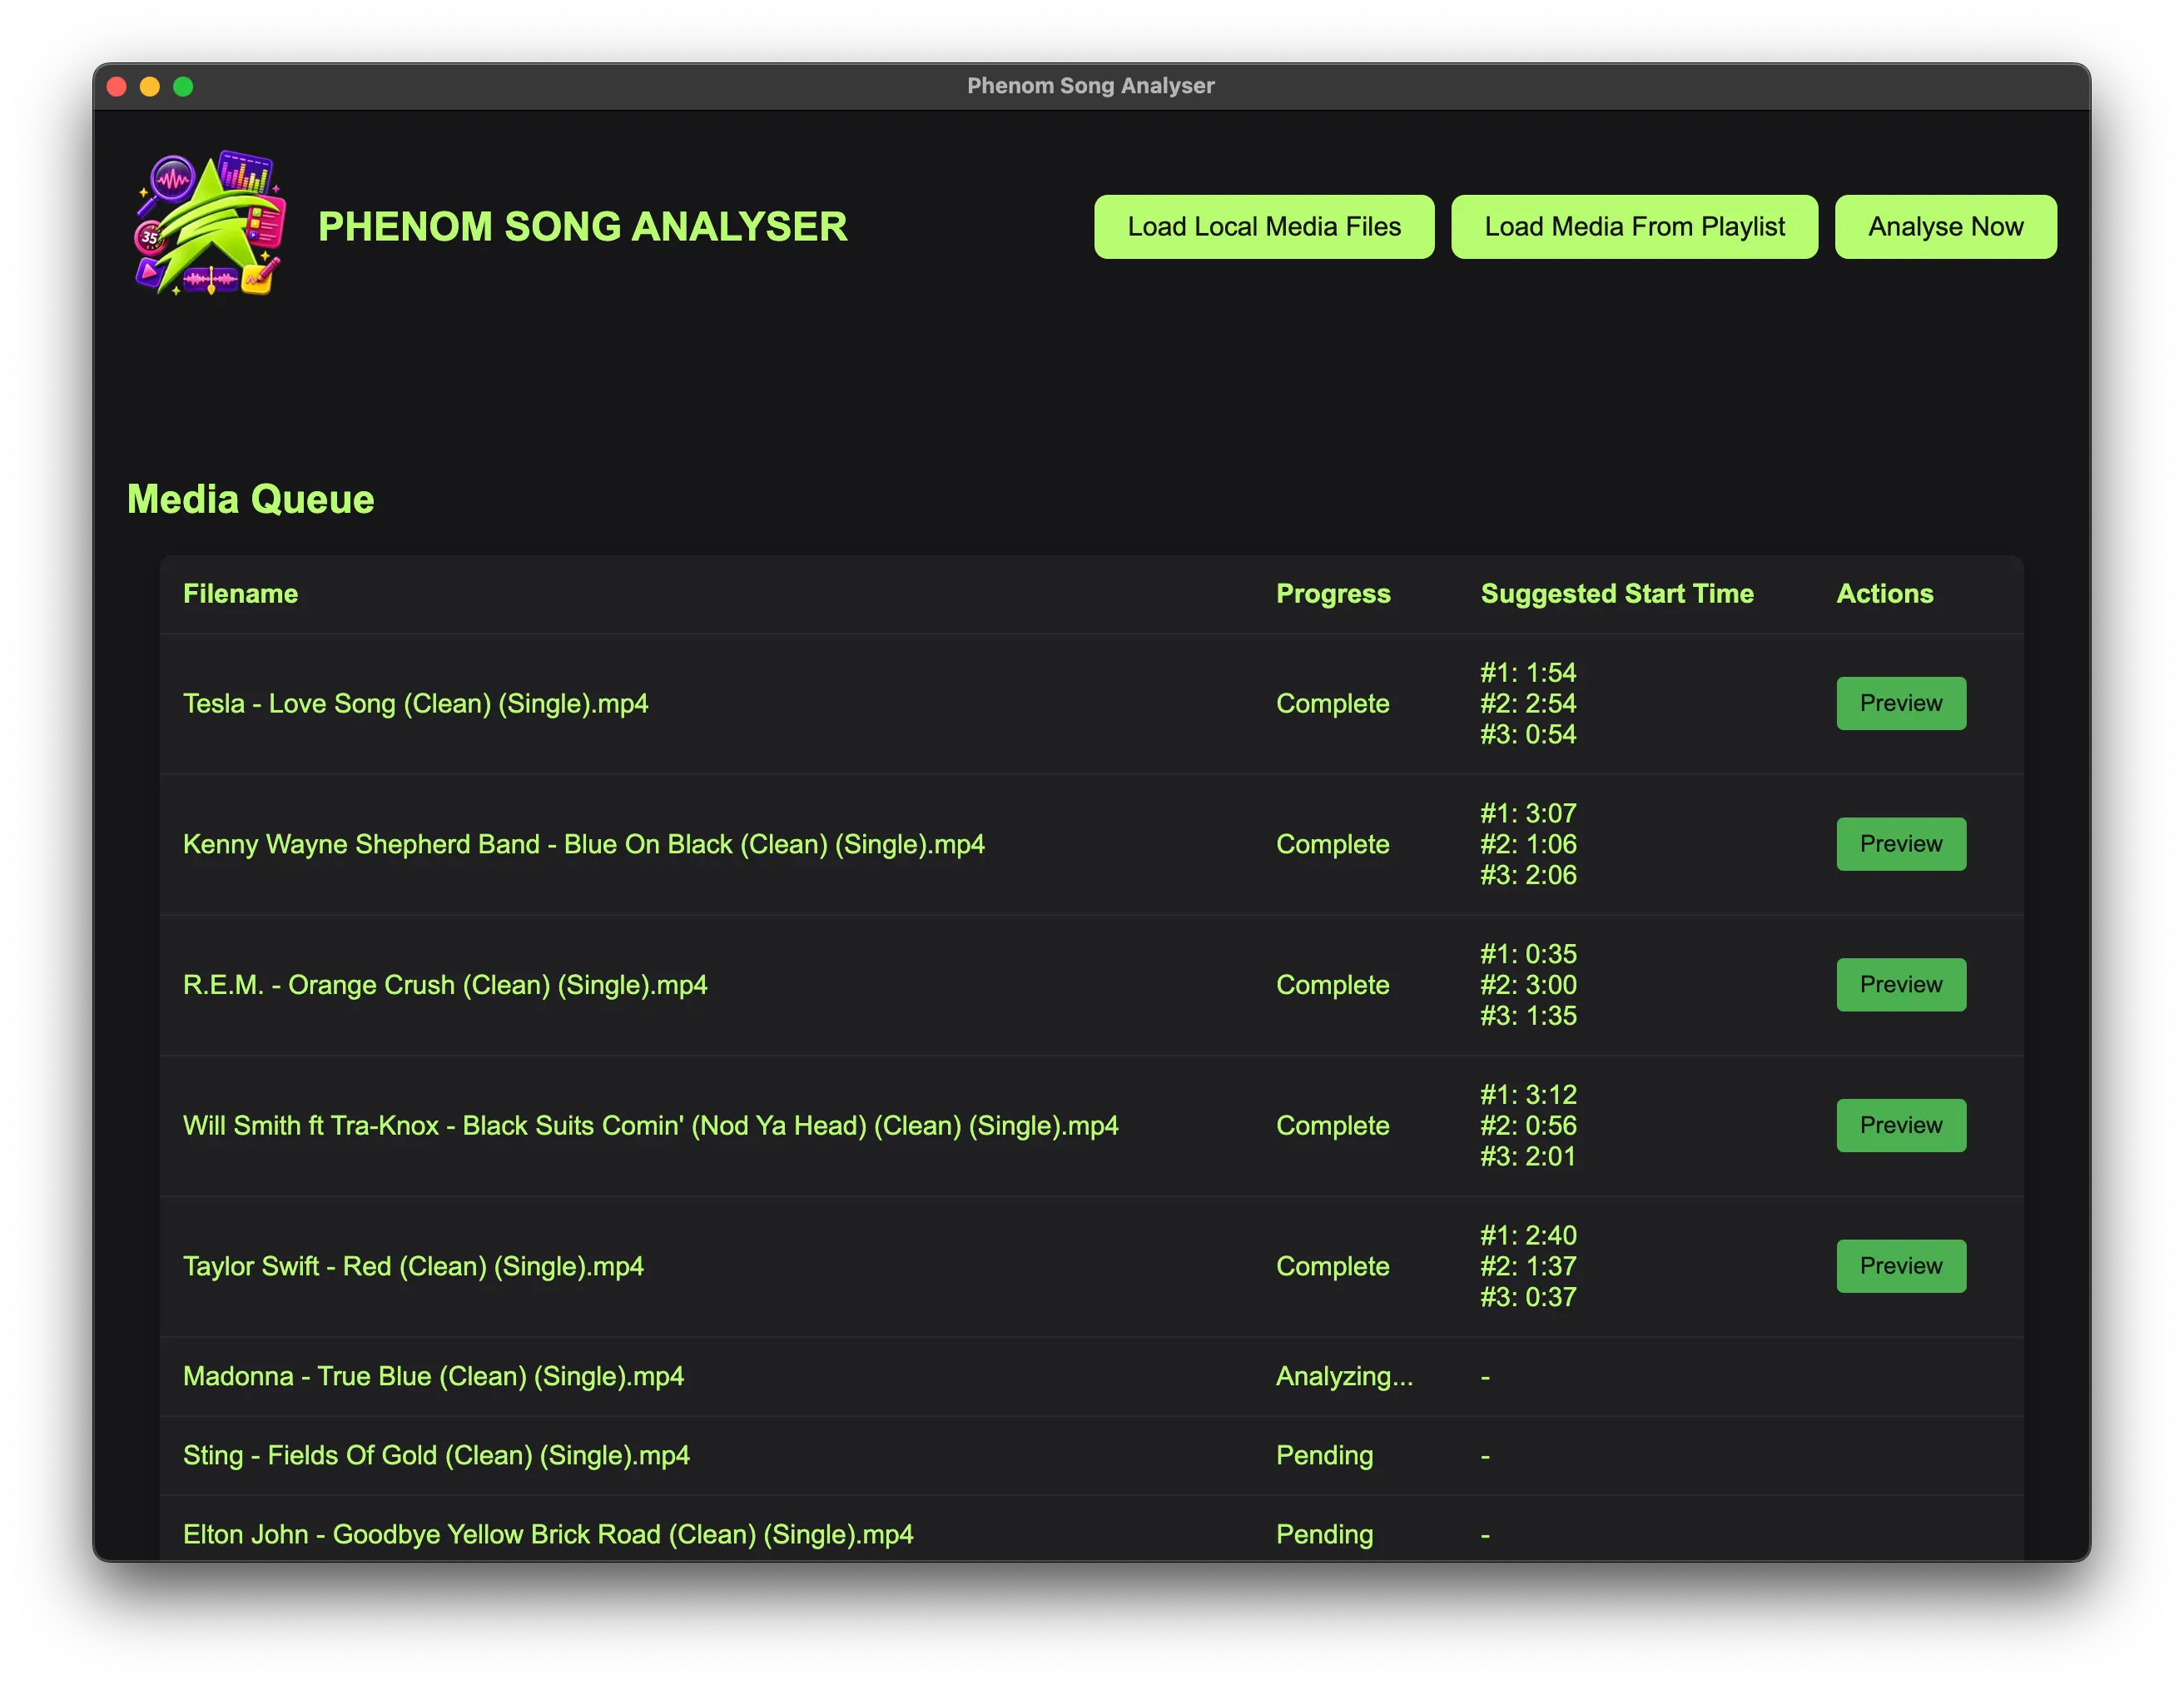Maximize the window with green button

[183, 87]
